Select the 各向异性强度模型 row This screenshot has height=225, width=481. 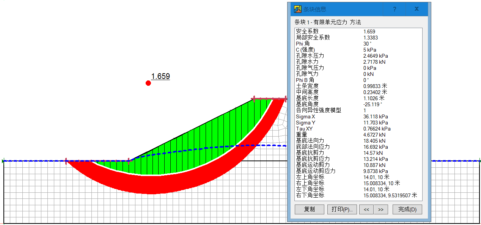[x=358, y=110]
